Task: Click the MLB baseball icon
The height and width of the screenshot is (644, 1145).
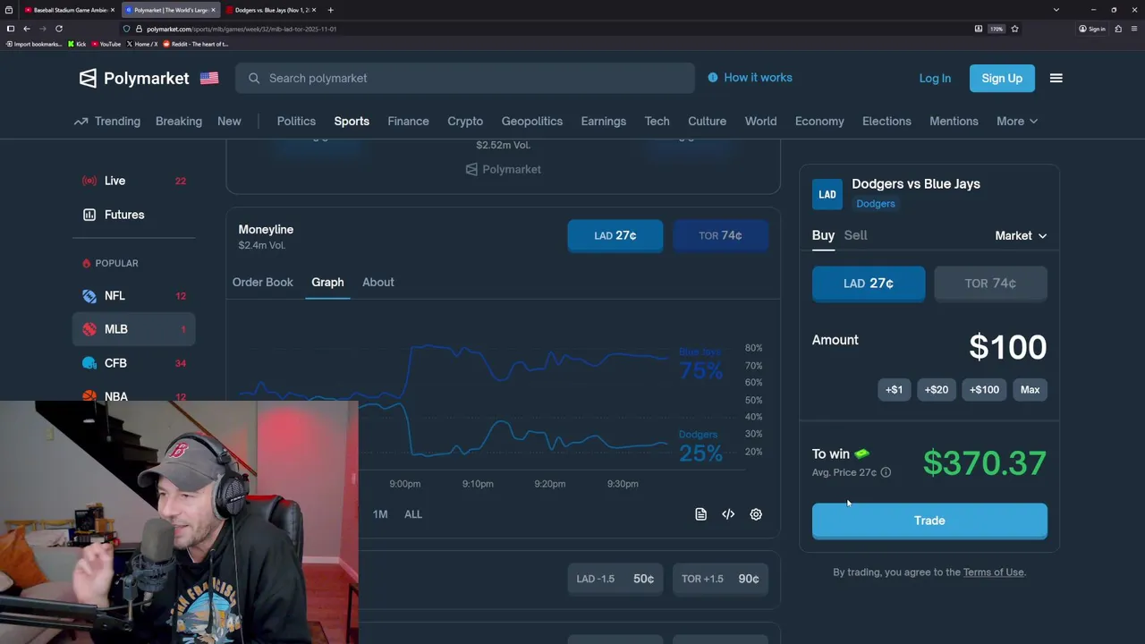Action: tap(89, 329)
